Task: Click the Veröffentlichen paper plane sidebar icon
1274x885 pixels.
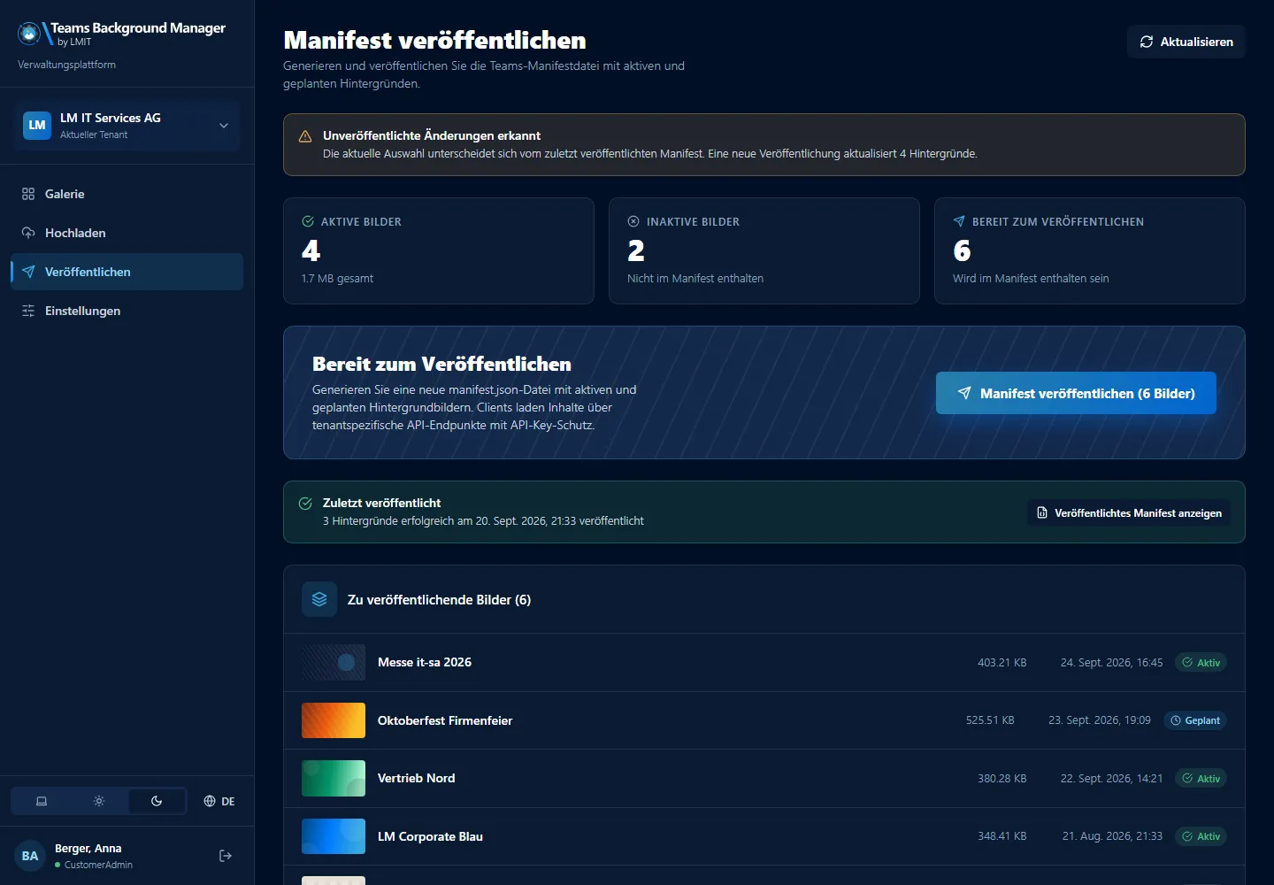Action: [28, 272]
